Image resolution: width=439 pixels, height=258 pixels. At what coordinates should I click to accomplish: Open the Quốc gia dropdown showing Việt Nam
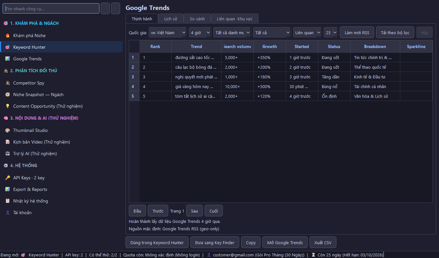[x=168, y=33]
